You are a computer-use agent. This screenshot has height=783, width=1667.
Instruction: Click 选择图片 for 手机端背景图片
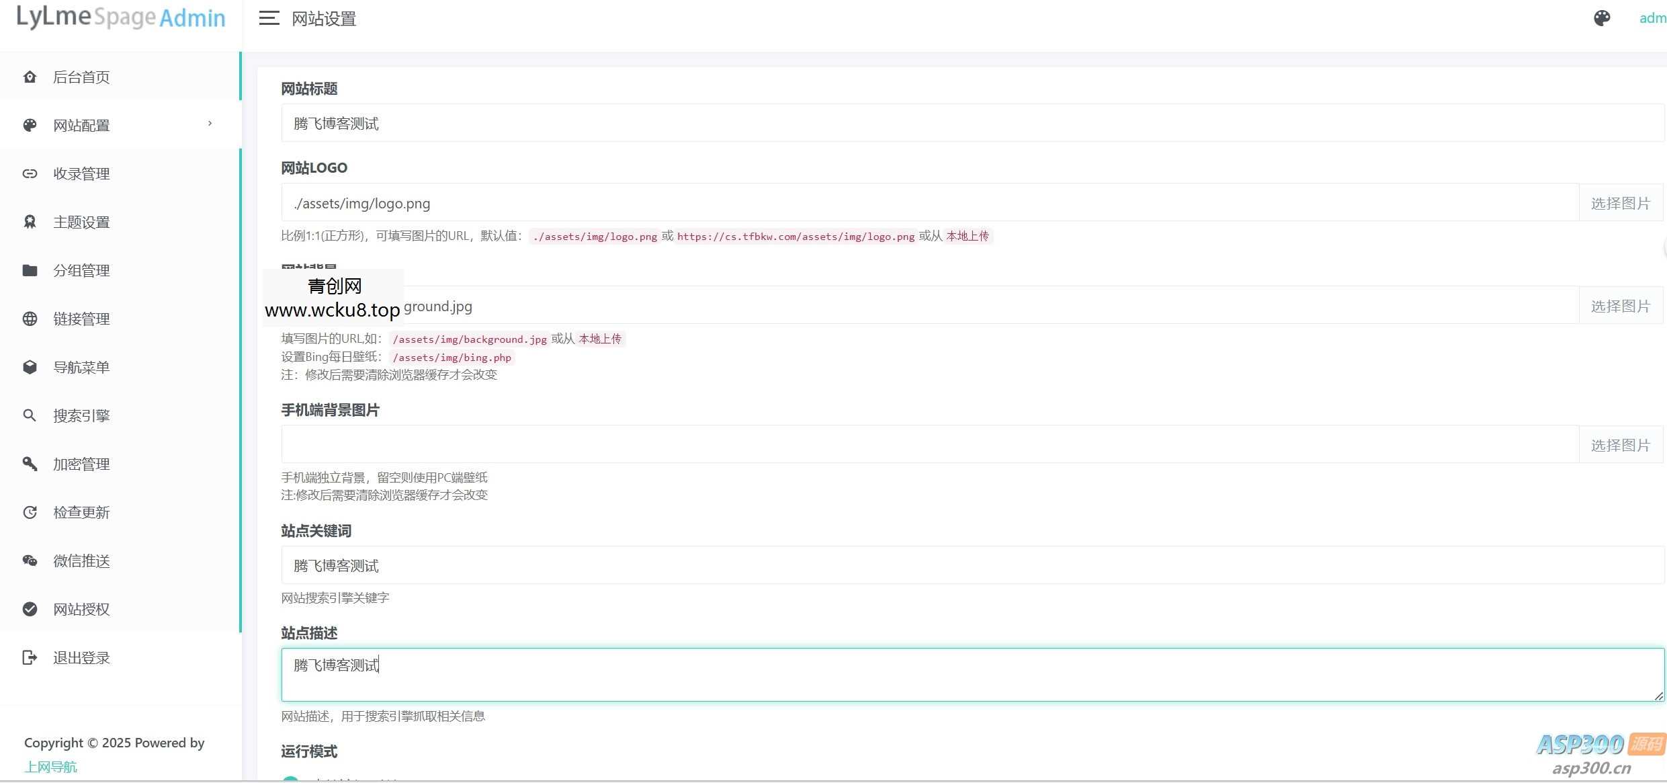(x=1620, y=445)
